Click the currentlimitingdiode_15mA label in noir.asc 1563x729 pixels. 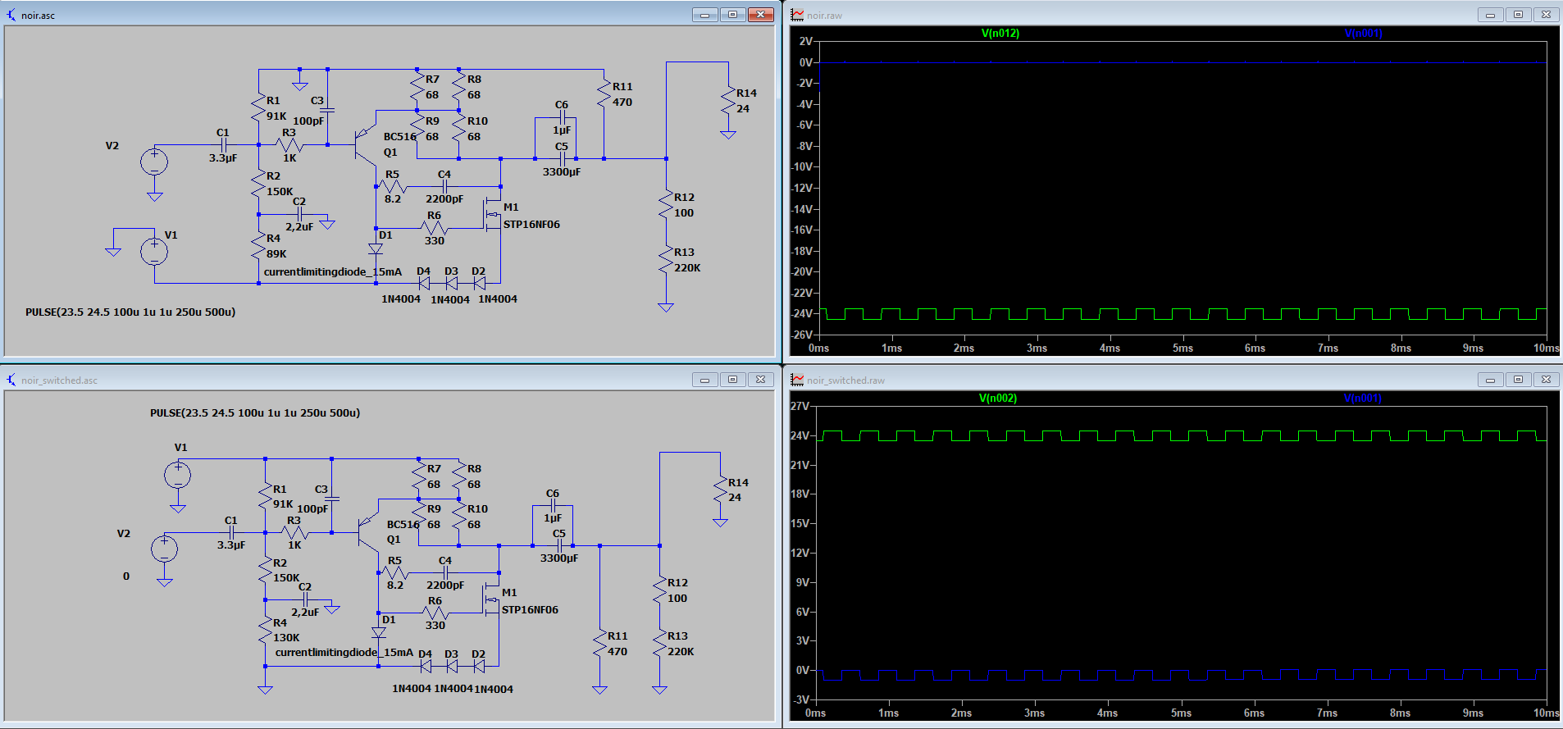click(333, 272)
